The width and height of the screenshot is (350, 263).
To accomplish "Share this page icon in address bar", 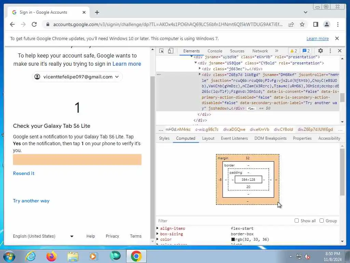I will (291, 24).
